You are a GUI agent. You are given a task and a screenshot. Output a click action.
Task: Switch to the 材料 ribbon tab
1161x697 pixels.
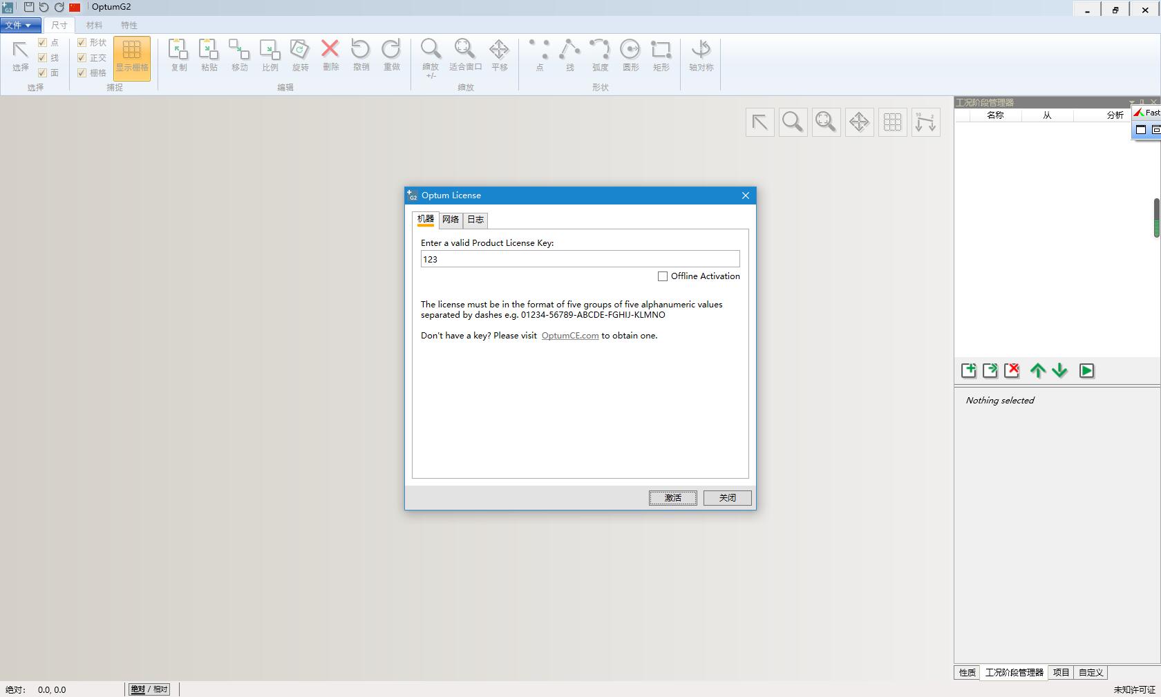[94, 25]
